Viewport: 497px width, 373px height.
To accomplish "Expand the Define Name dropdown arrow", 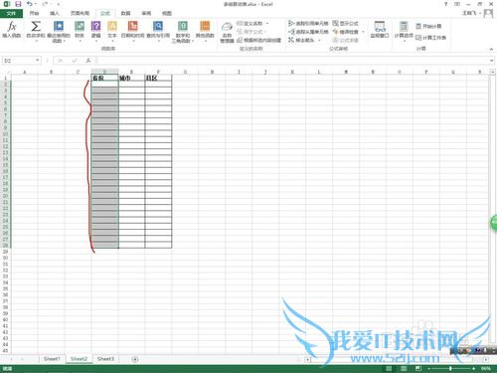I will click(267, 23).
